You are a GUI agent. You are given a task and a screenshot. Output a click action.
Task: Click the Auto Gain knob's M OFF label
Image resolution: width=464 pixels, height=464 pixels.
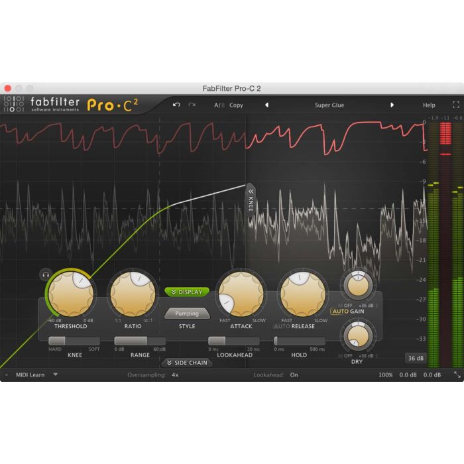coord(345,306)
